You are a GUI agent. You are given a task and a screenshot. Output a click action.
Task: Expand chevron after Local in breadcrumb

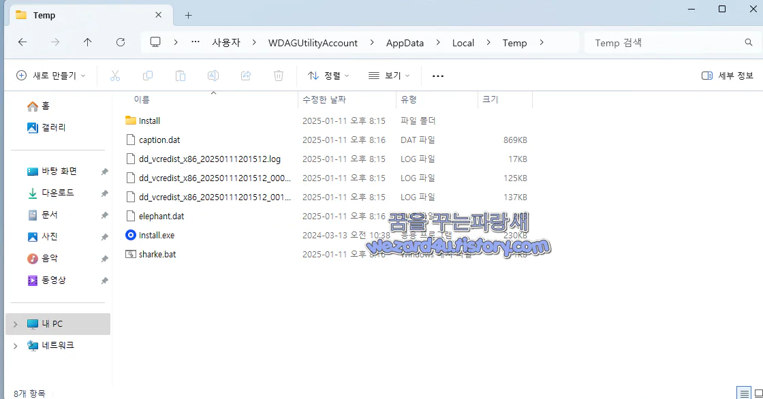tap(488, 43)
